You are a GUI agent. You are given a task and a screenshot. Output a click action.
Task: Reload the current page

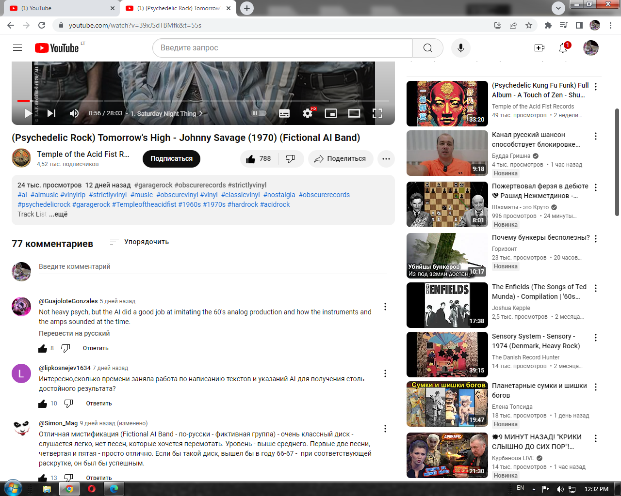pos(42,25)
